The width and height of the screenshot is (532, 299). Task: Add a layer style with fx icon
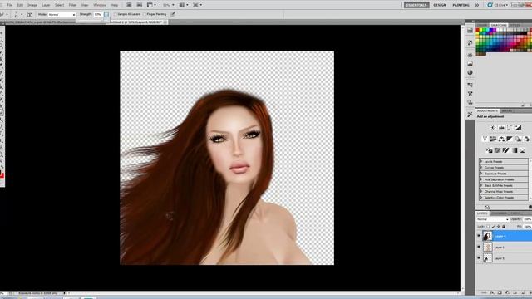tap(491, 292)
